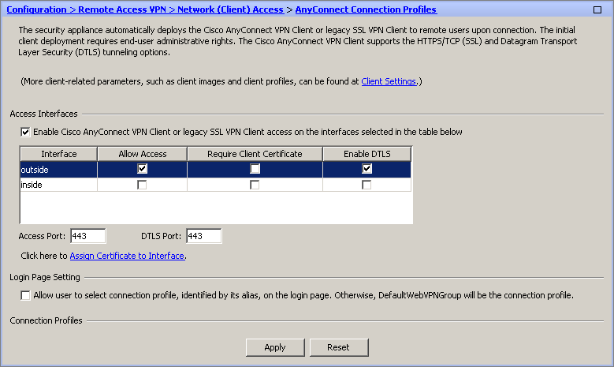Maximize the panel using top-right square icon
This screenshot has height=367, width=614.
(597, 9)
